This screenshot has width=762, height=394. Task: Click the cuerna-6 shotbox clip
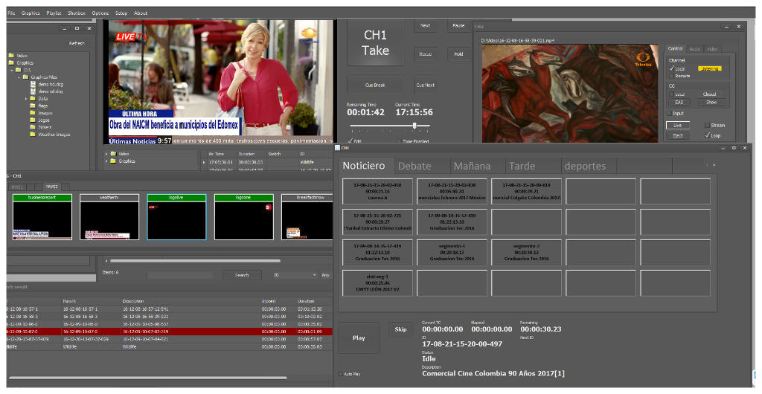(x=377, y=191)
